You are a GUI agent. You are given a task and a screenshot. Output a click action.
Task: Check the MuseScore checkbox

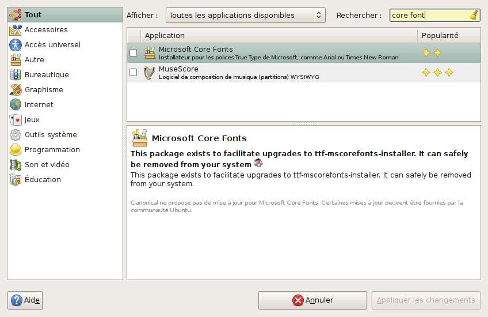click(x=133, y=72)
